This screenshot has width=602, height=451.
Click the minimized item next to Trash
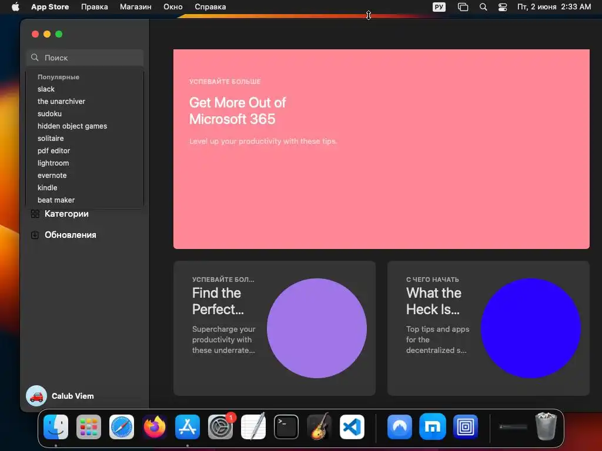(513, 427)
